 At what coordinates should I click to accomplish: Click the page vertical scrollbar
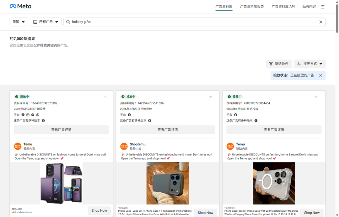[x=337, y=18]
